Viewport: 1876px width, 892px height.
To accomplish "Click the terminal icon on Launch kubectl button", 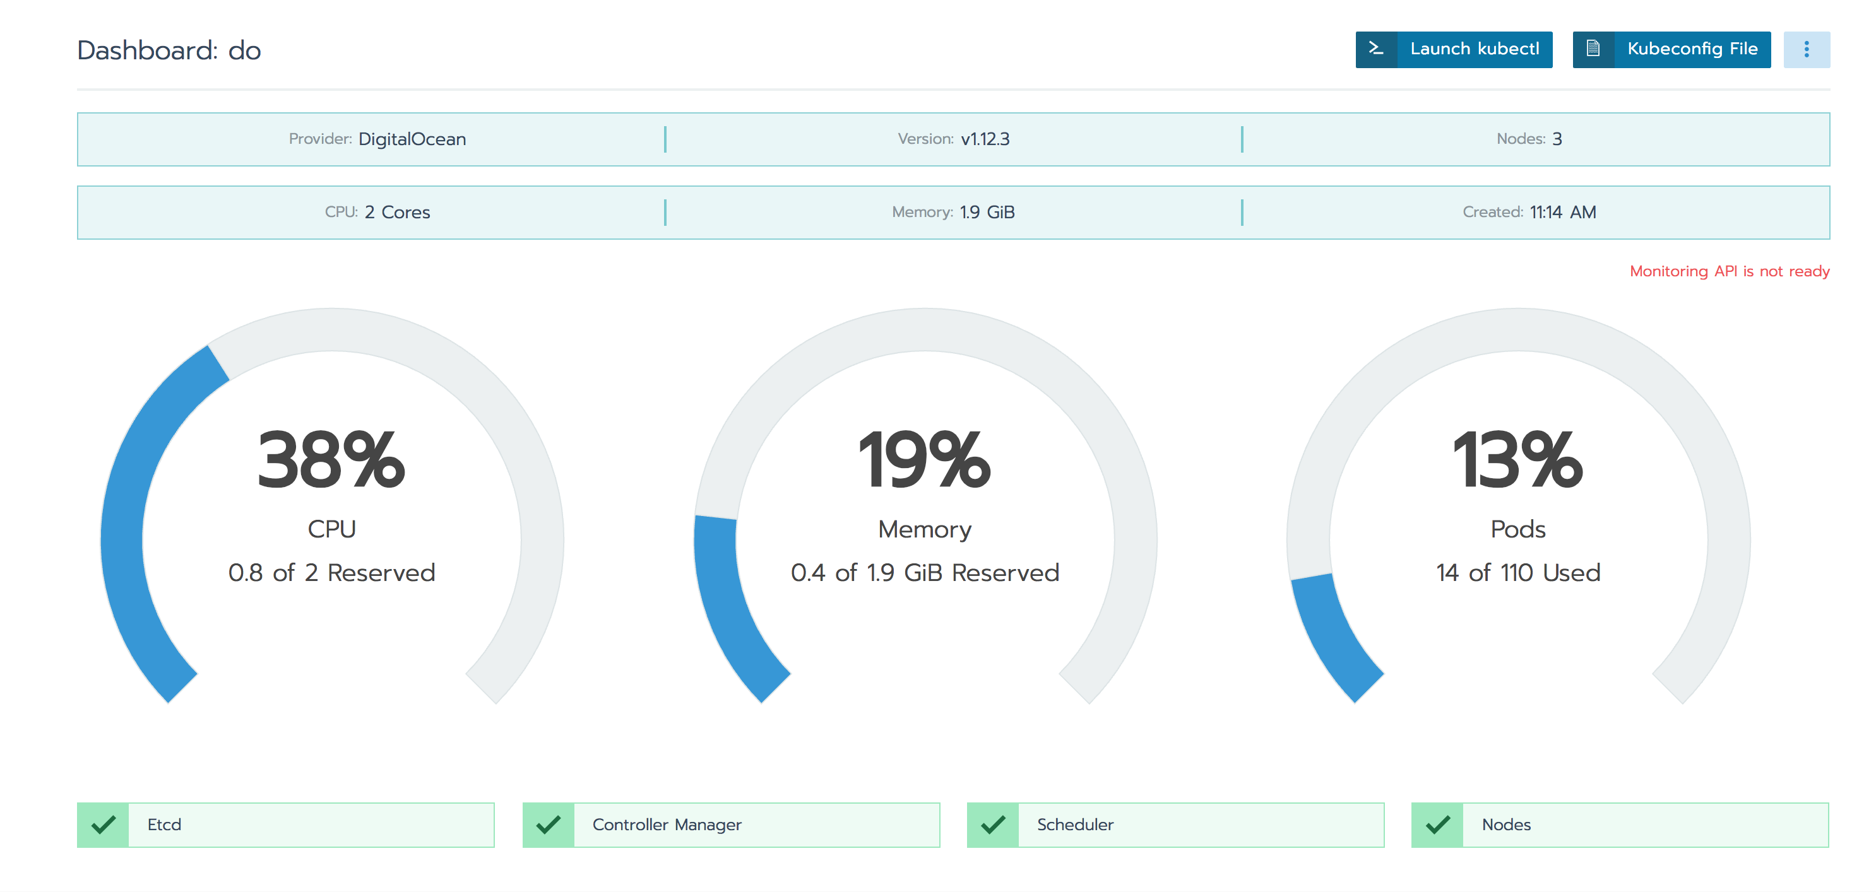I will tap(1375, 49).
